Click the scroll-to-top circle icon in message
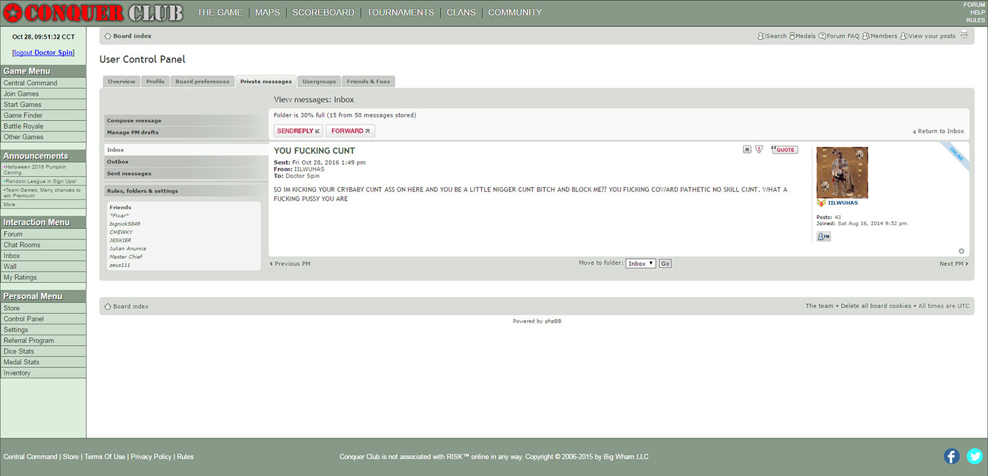Screen dimensions: 988x476 pos(961,251)
